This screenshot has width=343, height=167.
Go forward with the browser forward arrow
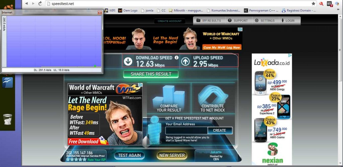tap(33, 3)
